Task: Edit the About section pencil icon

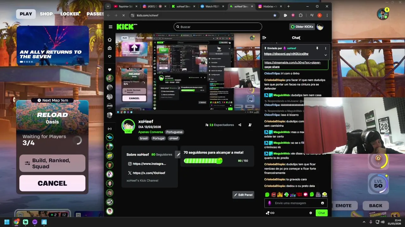Action: [178, 154]
